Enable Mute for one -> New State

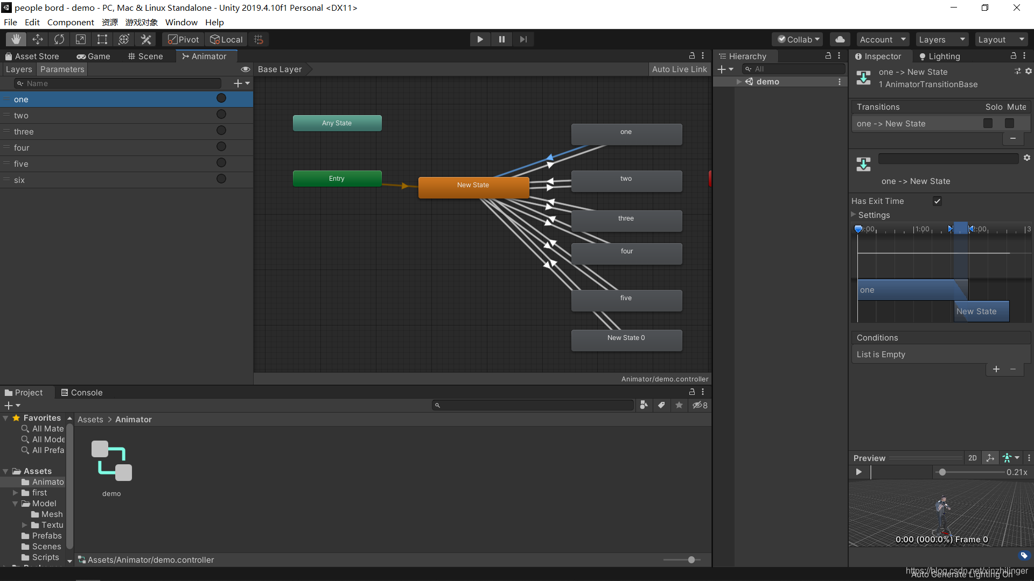1009,123
